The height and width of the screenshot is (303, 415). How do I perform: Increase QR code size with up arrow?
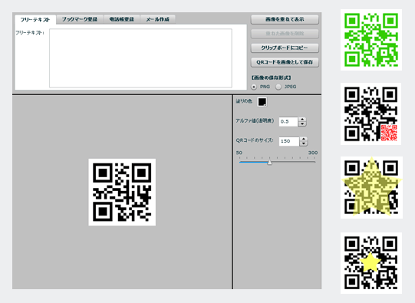[x=304, y=139]
